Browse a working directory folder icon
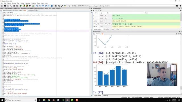Viewport: 182px width, 102px height. tap(177, 6)
